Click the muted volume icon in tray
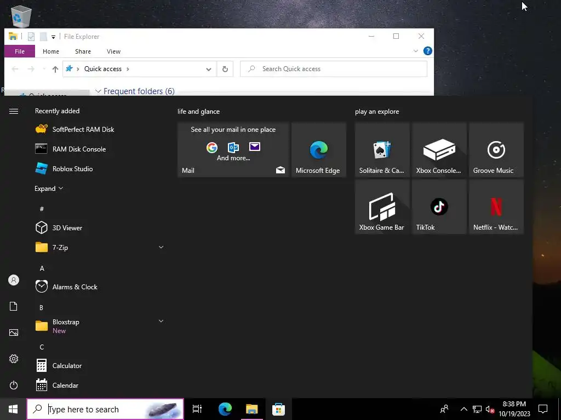The width and height of the screenshot is (561, 420). tap(490, 409)
